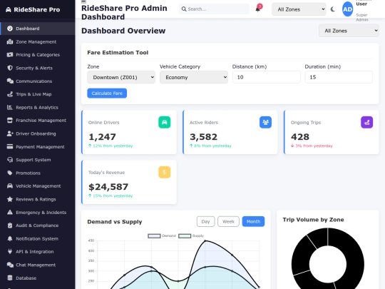Image resolution: width=385 pixels, height=289 pixels.
Task: Open Trips & Live Map
Action: pyautogui.click(x=38, y=94)
